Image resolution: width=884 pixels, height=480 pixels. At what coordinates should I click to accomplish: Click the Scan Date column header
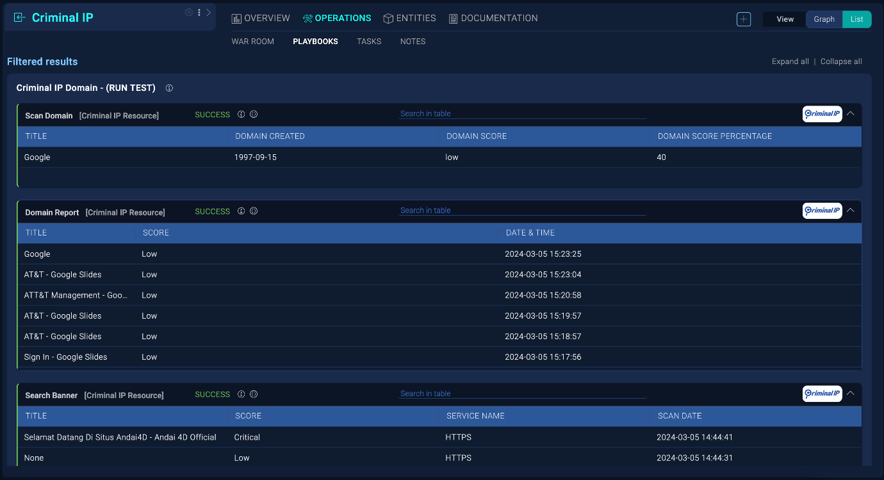pyautogui.click(x=680, y=416)
